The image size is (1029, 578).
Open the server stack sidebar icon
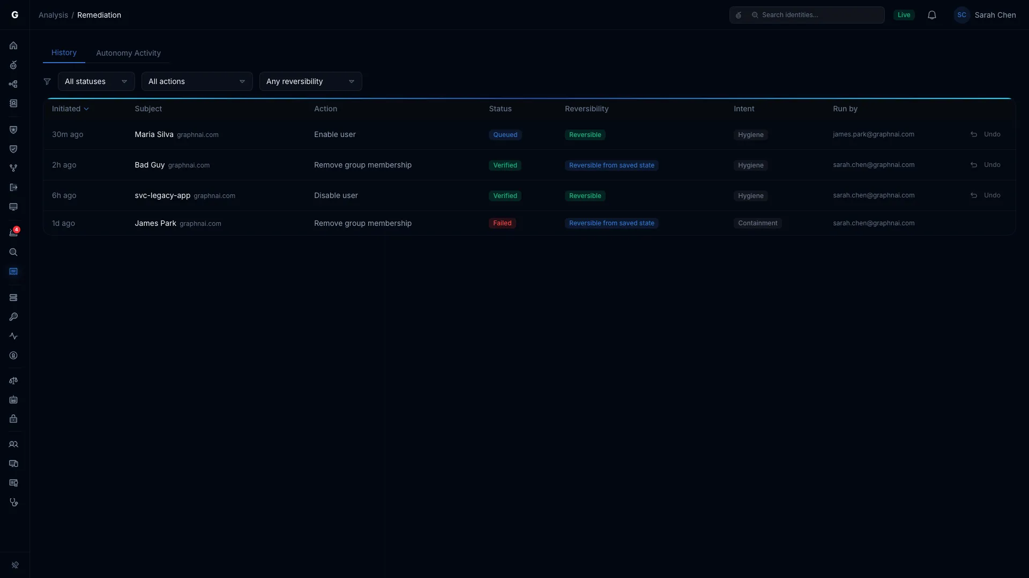coord(13,298)
